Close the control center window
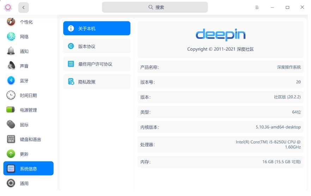The image size is (311, 196). (302, 7)
